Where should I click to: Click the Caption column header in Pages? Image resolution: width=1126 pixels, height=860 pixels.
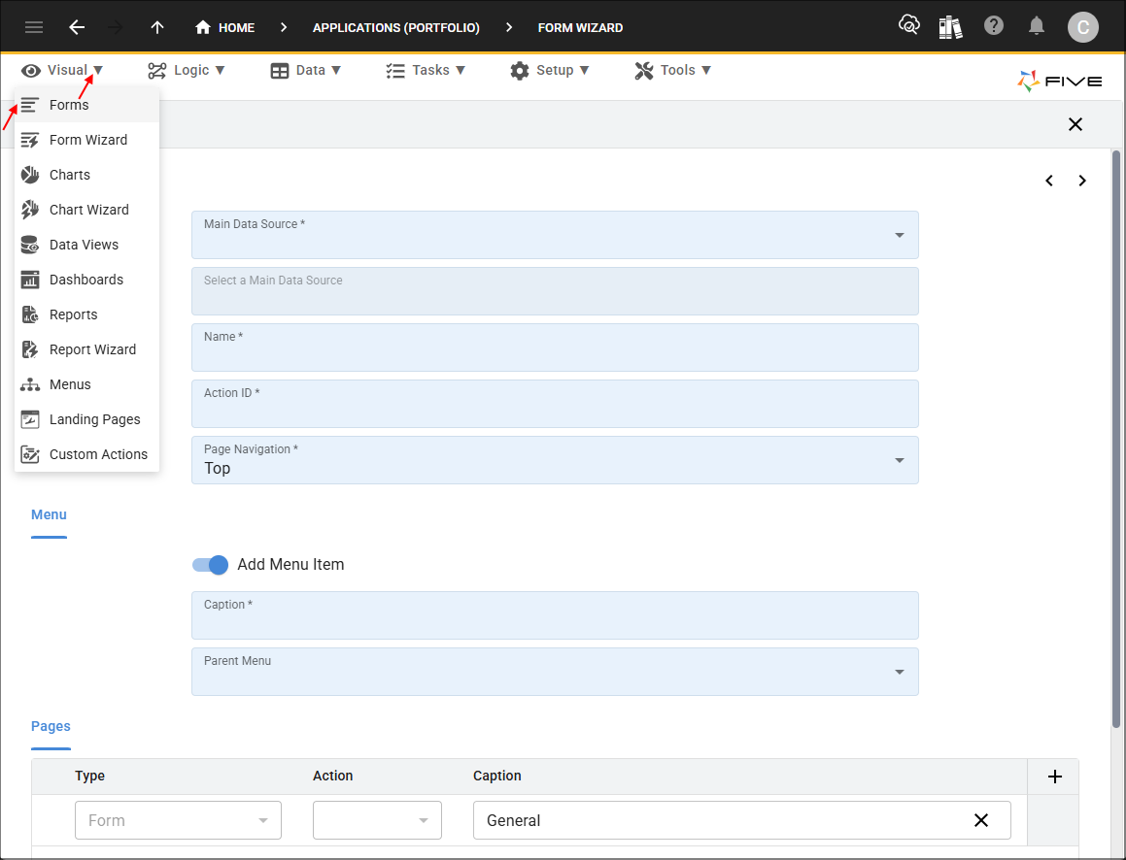[496, 777]
